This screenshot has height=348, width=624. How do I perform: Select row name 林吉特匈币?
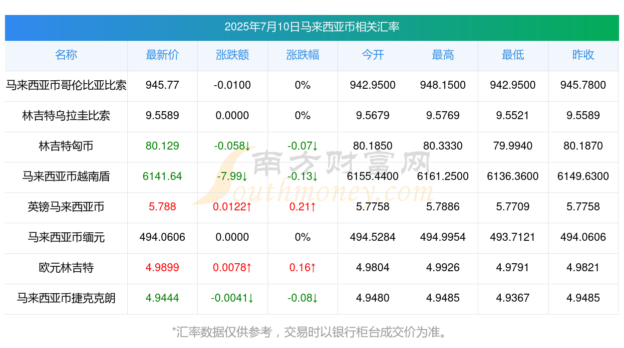point(66,146)
